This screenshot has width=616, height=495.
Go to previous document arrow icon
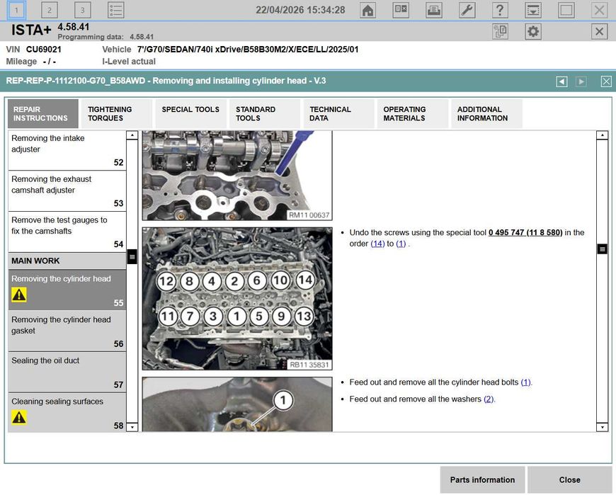[x=561, y=81]
